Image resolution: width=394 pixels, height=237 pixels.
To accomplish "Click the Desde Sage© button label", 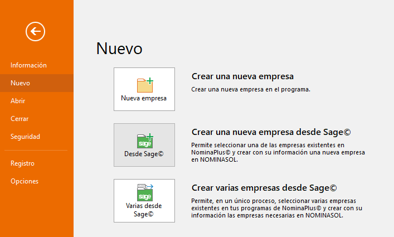I will pyautogui.click(x=144, y=154).
